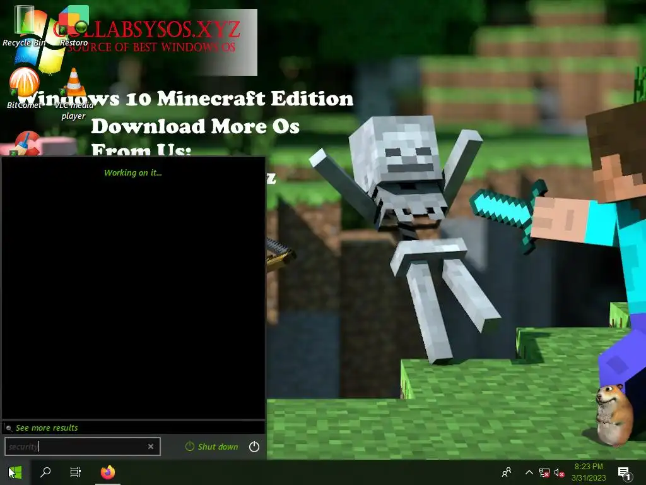Clear the search box with X
Screen dimensions: 646x485
coord(151,446)
